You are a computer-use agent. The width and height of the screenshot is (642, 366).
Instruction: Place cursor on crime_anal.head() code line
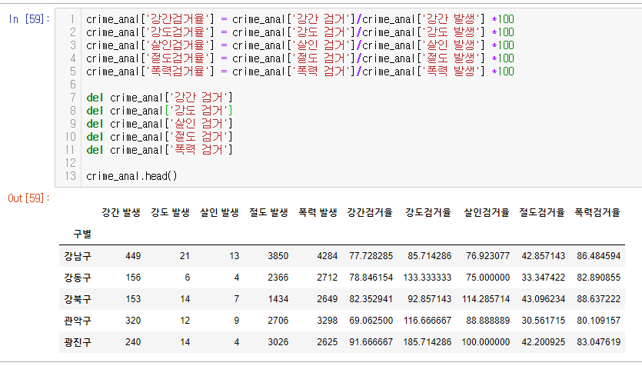coord(131,176)
